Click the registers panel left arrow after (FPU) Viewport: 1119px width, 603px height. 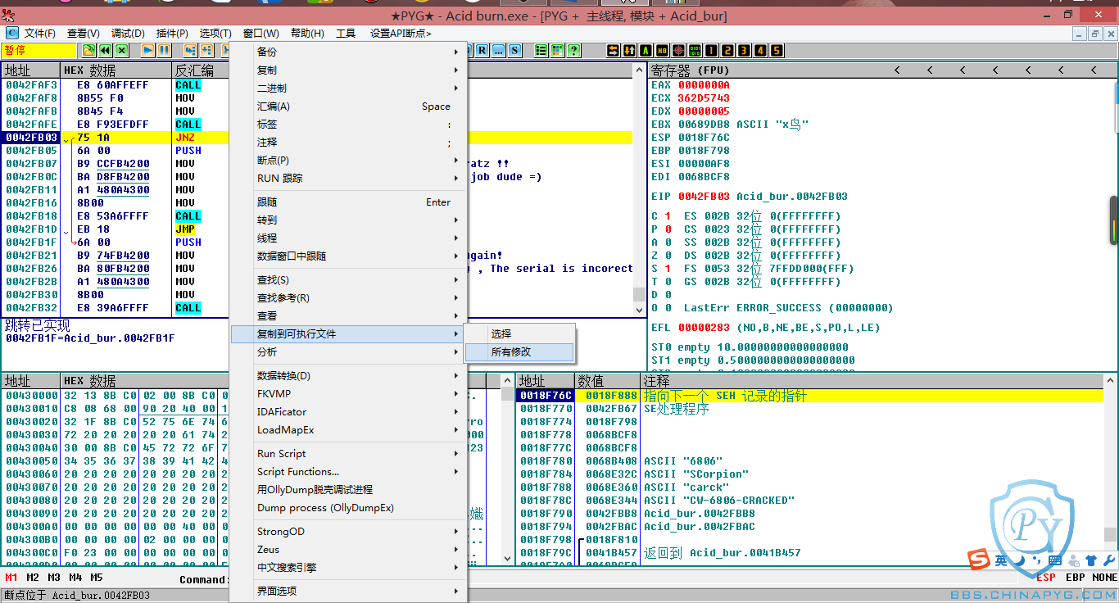click(x=897, y=70)
